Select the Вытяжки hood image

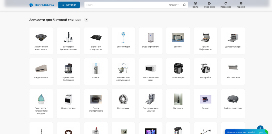[x=178, y=38]
